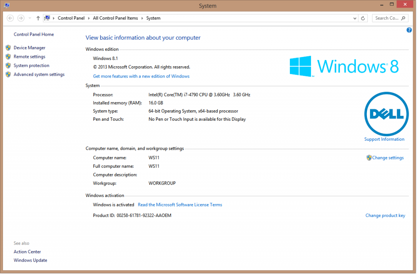Screen dimensions: 417x274
Task: Expand chevron before Control Panel breadcrumb
Action: [53, 18]
